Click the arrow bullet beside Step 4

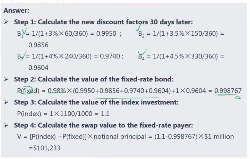click(x=6, y=125)
